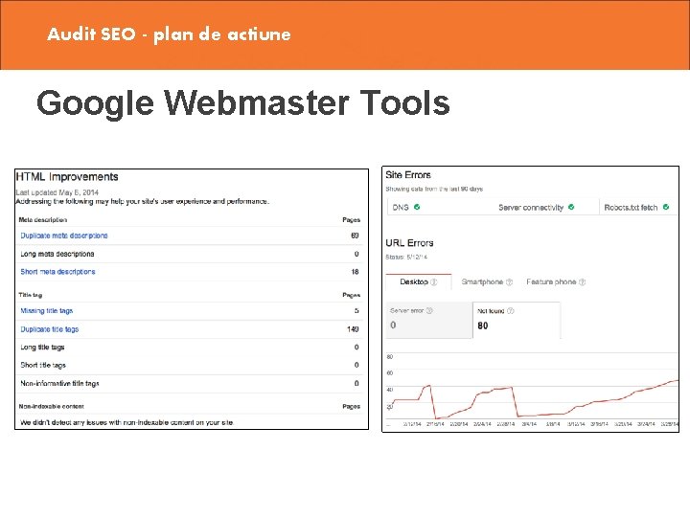Select the Server error count box
The image size is (690, 517).
coord(429,320)
